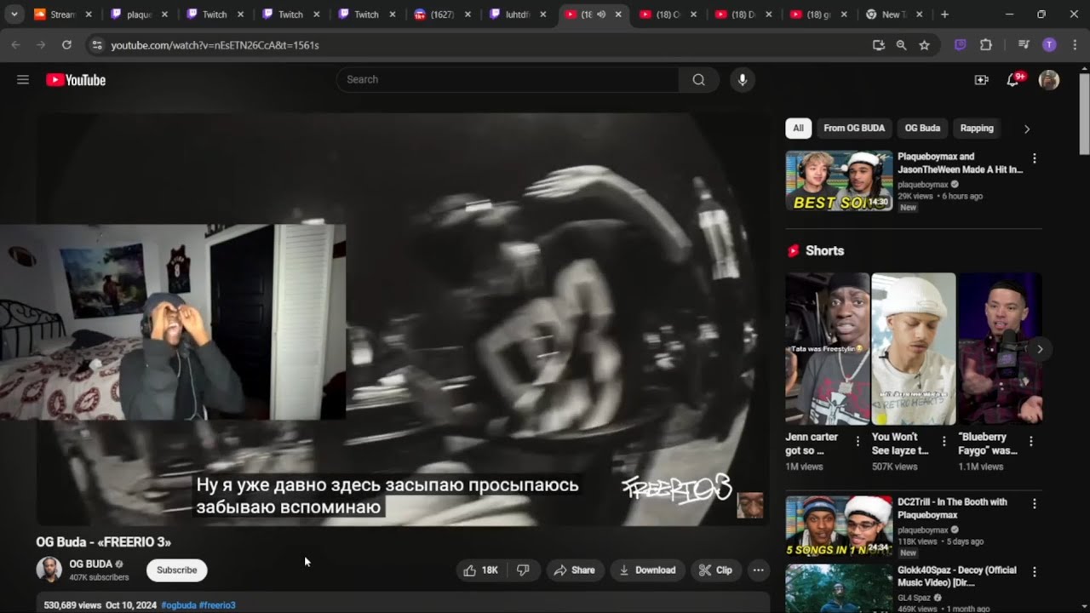Click the Download button

tap(648, 570)
